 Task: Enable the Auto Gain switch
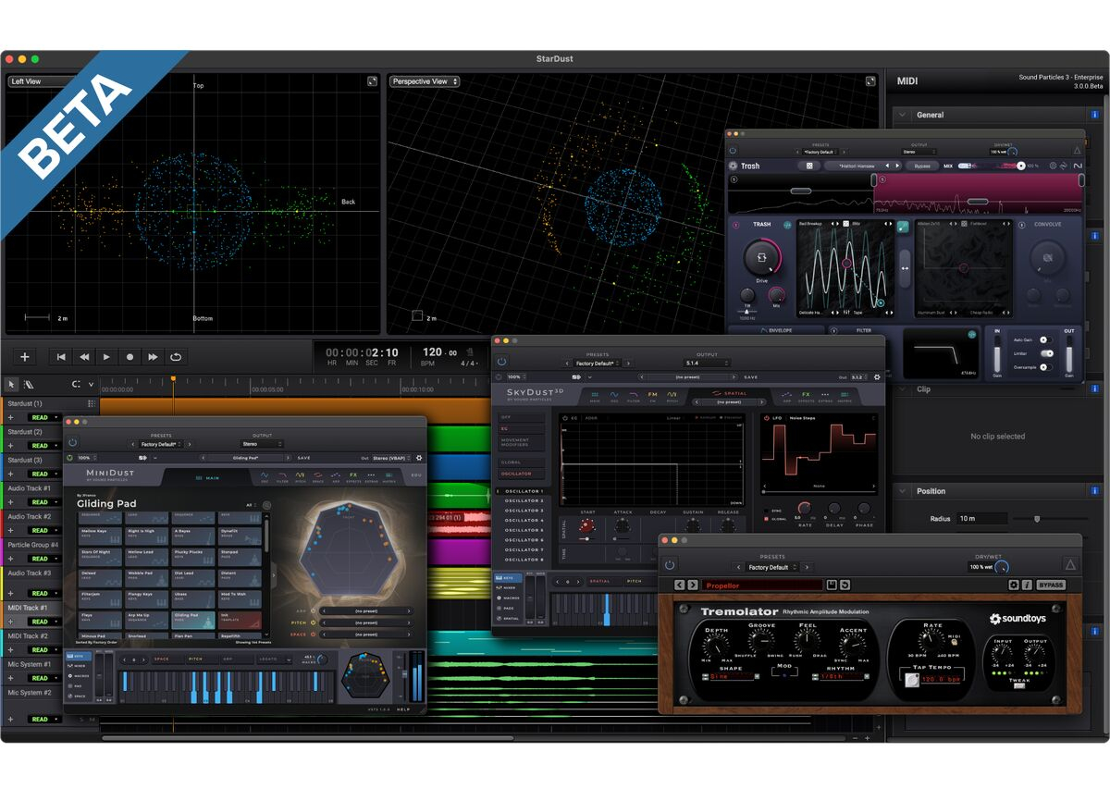coord(1046,340)
